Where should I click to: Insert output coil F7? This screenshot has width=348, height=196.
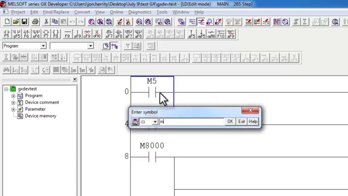[46, 34]
